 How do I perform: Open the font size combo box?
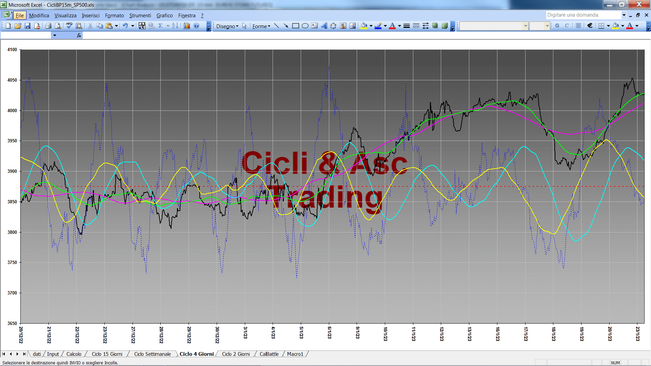coord(539,26)
